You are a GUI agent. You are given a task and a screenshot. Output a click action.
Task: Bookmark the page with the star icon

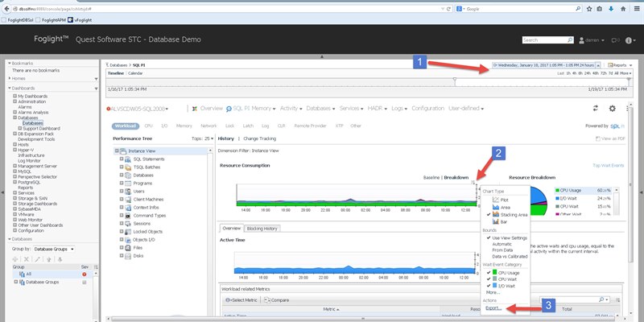(589, 9)
